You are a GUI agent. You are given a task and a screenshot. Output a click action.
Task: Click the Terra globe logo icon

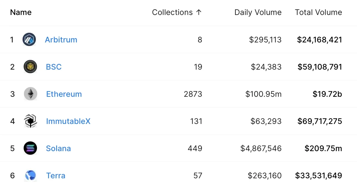pyautogui.click(x=30, y=176)
